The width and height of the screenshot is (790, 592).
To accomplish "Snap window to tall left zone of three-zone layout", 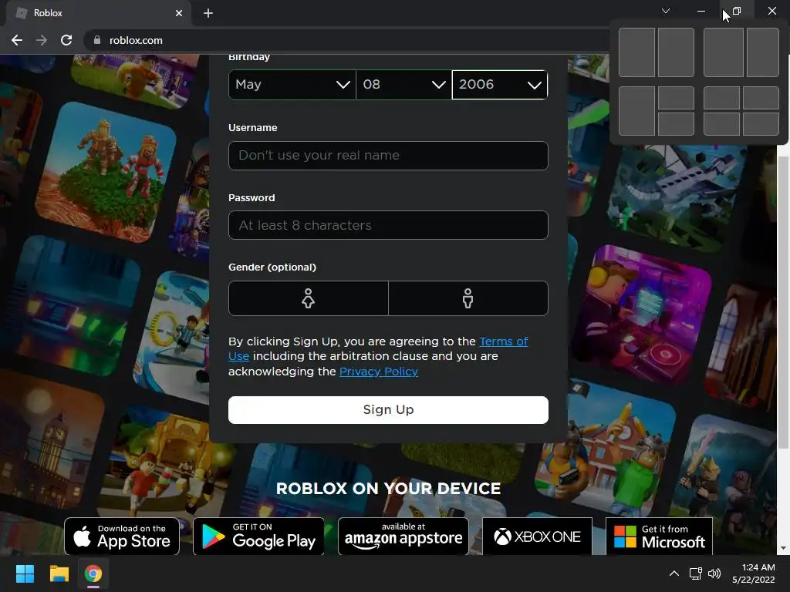I will 636,111.
